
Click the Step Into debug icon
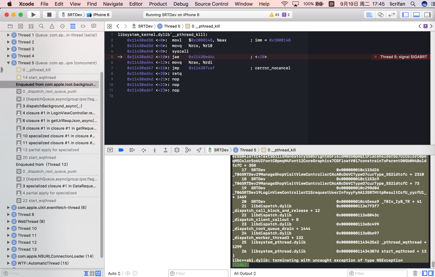click(x=155, y=150)
